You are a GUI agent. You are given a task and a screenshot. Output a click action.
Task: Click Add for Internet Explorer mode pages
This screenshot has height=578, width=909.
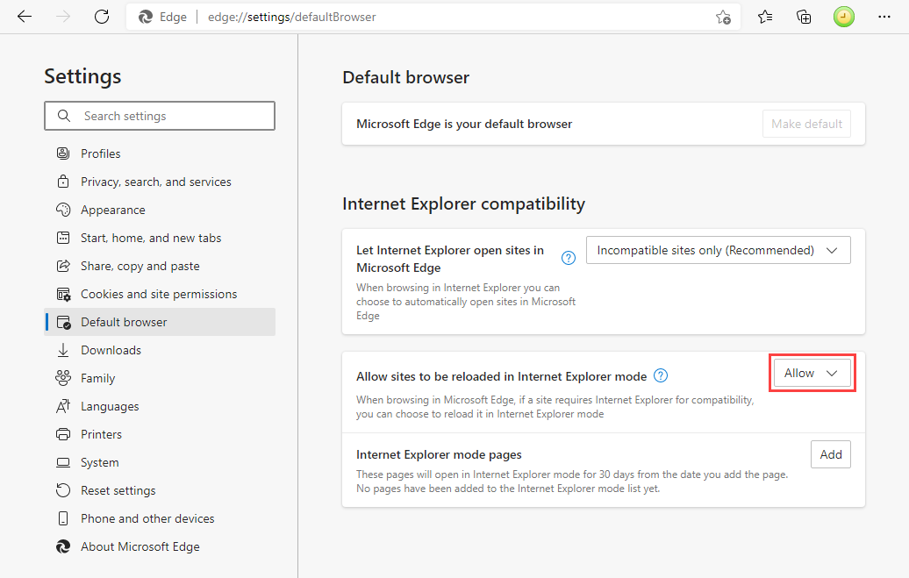click(830, 454)
